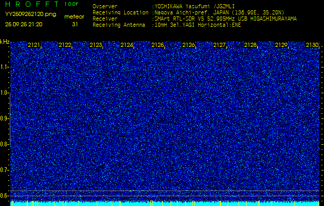Click the 2128 time marker
This screenshot has height=206, width=324.
(250, 45)
